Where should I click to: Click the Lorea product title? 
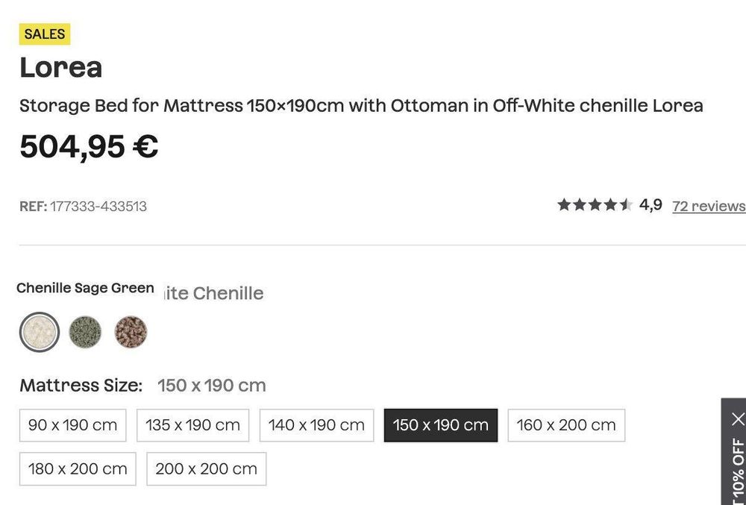pyautogui.click(x=61, y=68)
